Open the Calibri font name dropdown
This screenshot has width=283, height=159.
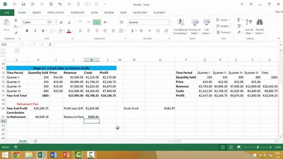pos(47,23)
